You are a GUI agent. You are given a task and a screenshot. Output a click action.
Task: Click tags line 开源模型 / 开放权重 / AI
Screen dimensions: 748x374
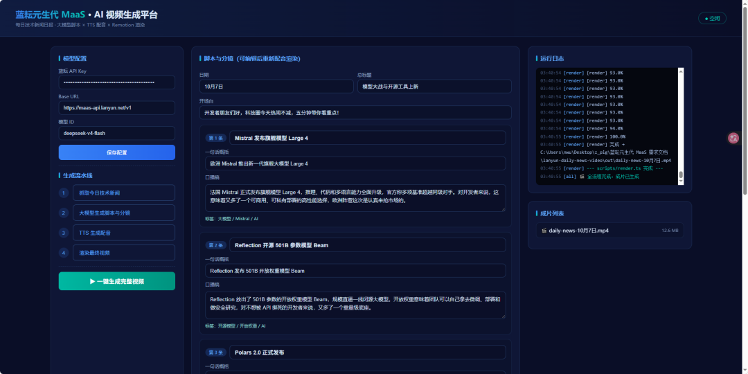[x=235, y=326]
